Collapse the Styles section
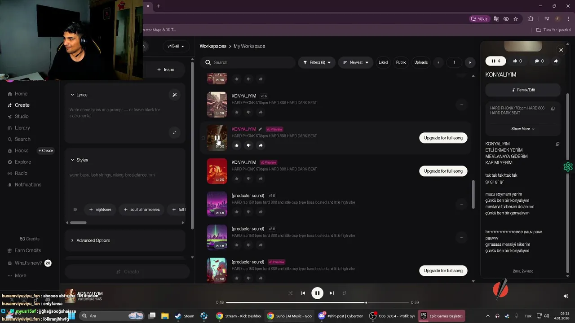The width and height of the screenshot is (575, 323). pos(79,160)
